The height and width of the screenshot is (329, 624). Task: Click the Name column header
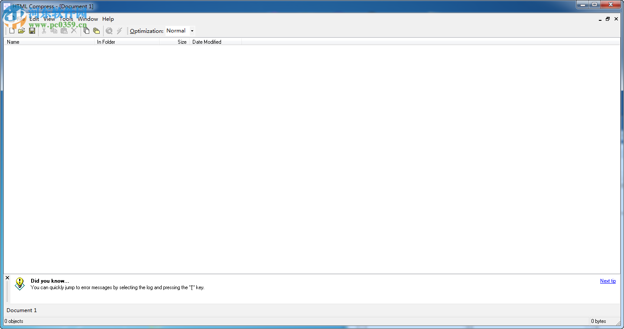(x=13, y=42)
